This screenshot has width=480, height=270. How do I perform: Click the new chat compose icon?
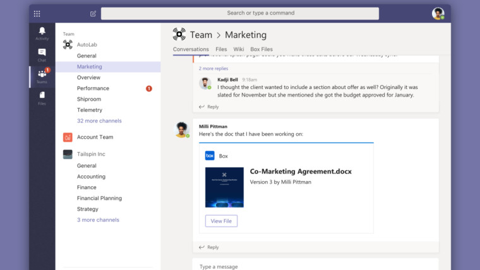(93, 14)
